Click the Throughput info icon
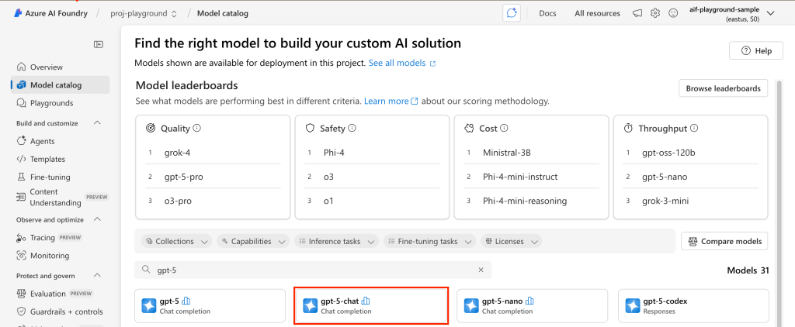Viewport: 795px width, 327px height. coord(694,128)
